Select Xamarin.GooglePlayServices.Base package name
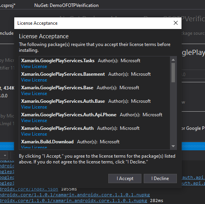The image size is (205, 204). click(57, 88)
